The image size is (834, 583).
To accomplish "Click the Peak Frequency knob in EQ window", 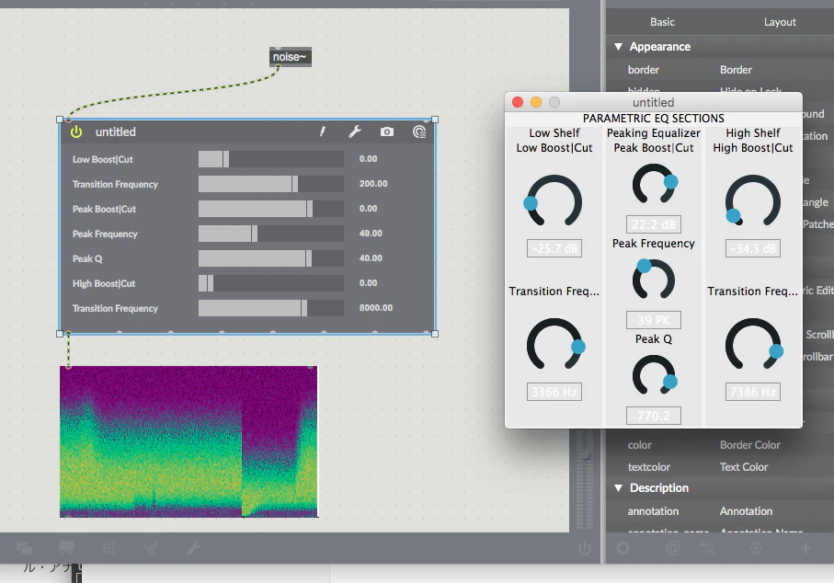I will pos(653,279).
